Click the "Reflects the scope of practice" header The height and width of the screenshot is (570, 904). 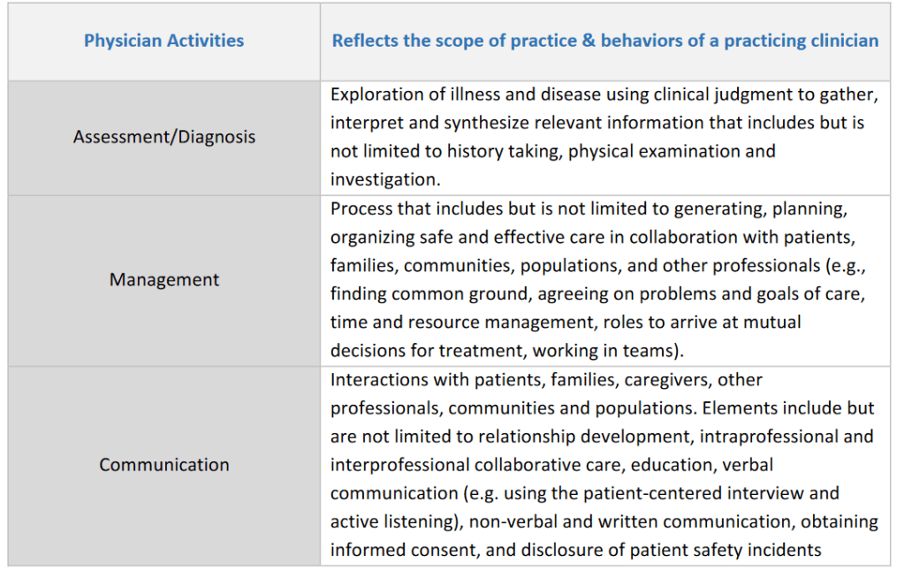click(604, 41)
